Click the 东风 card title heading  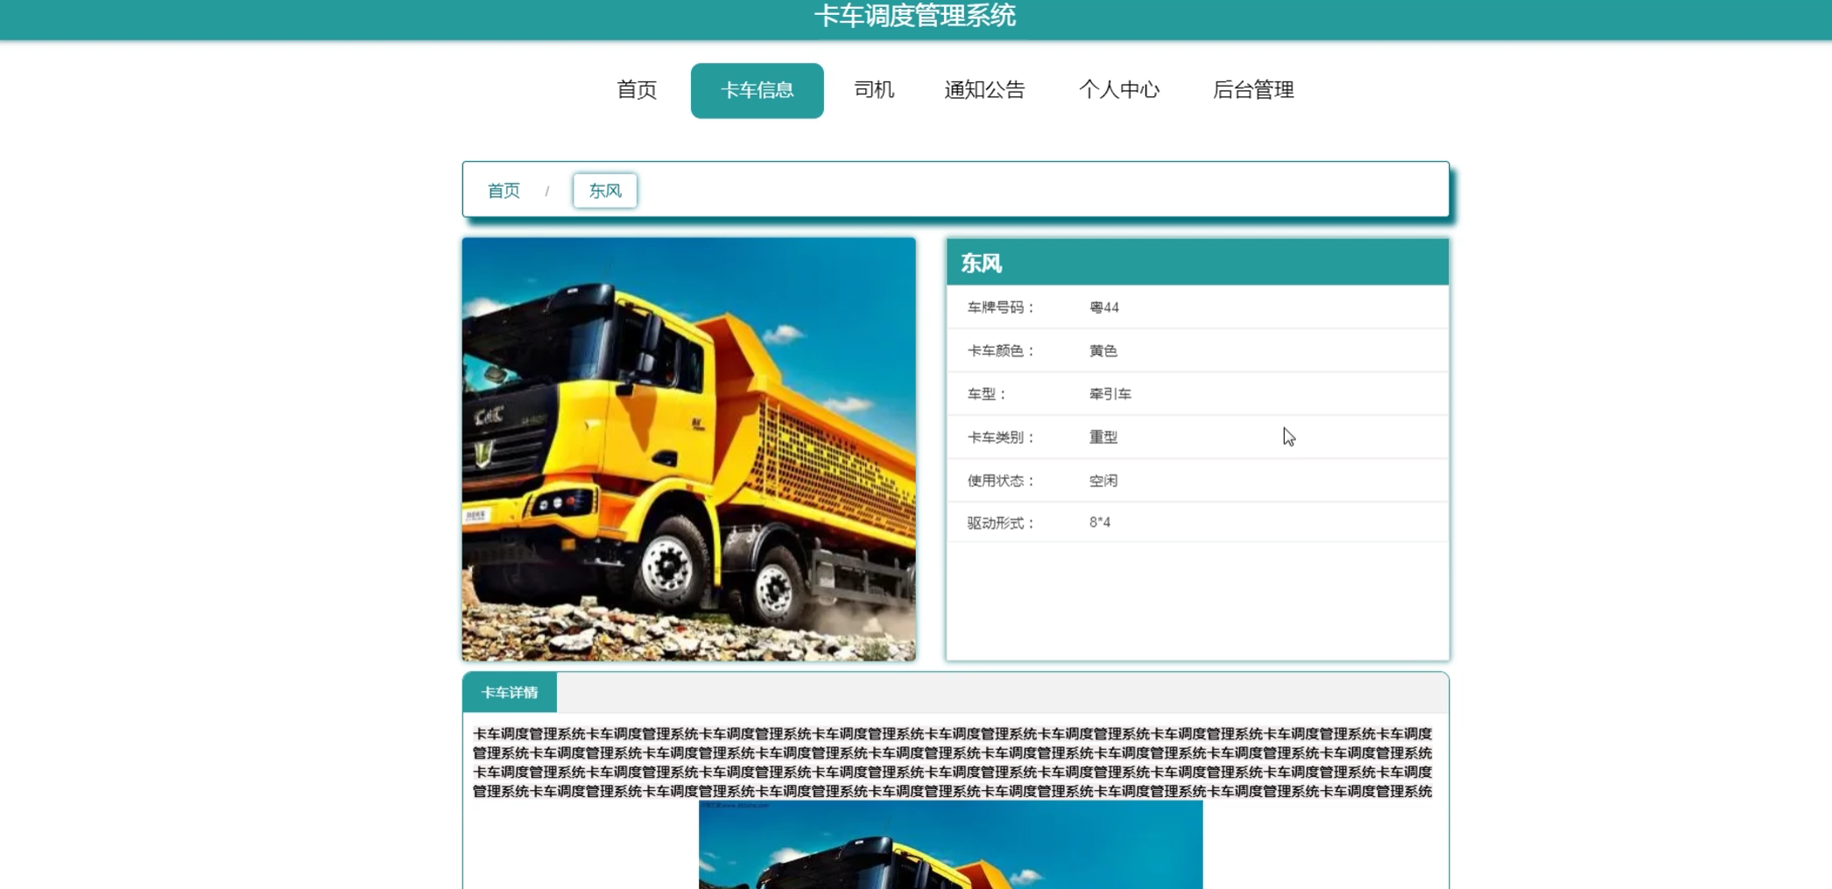981,264
